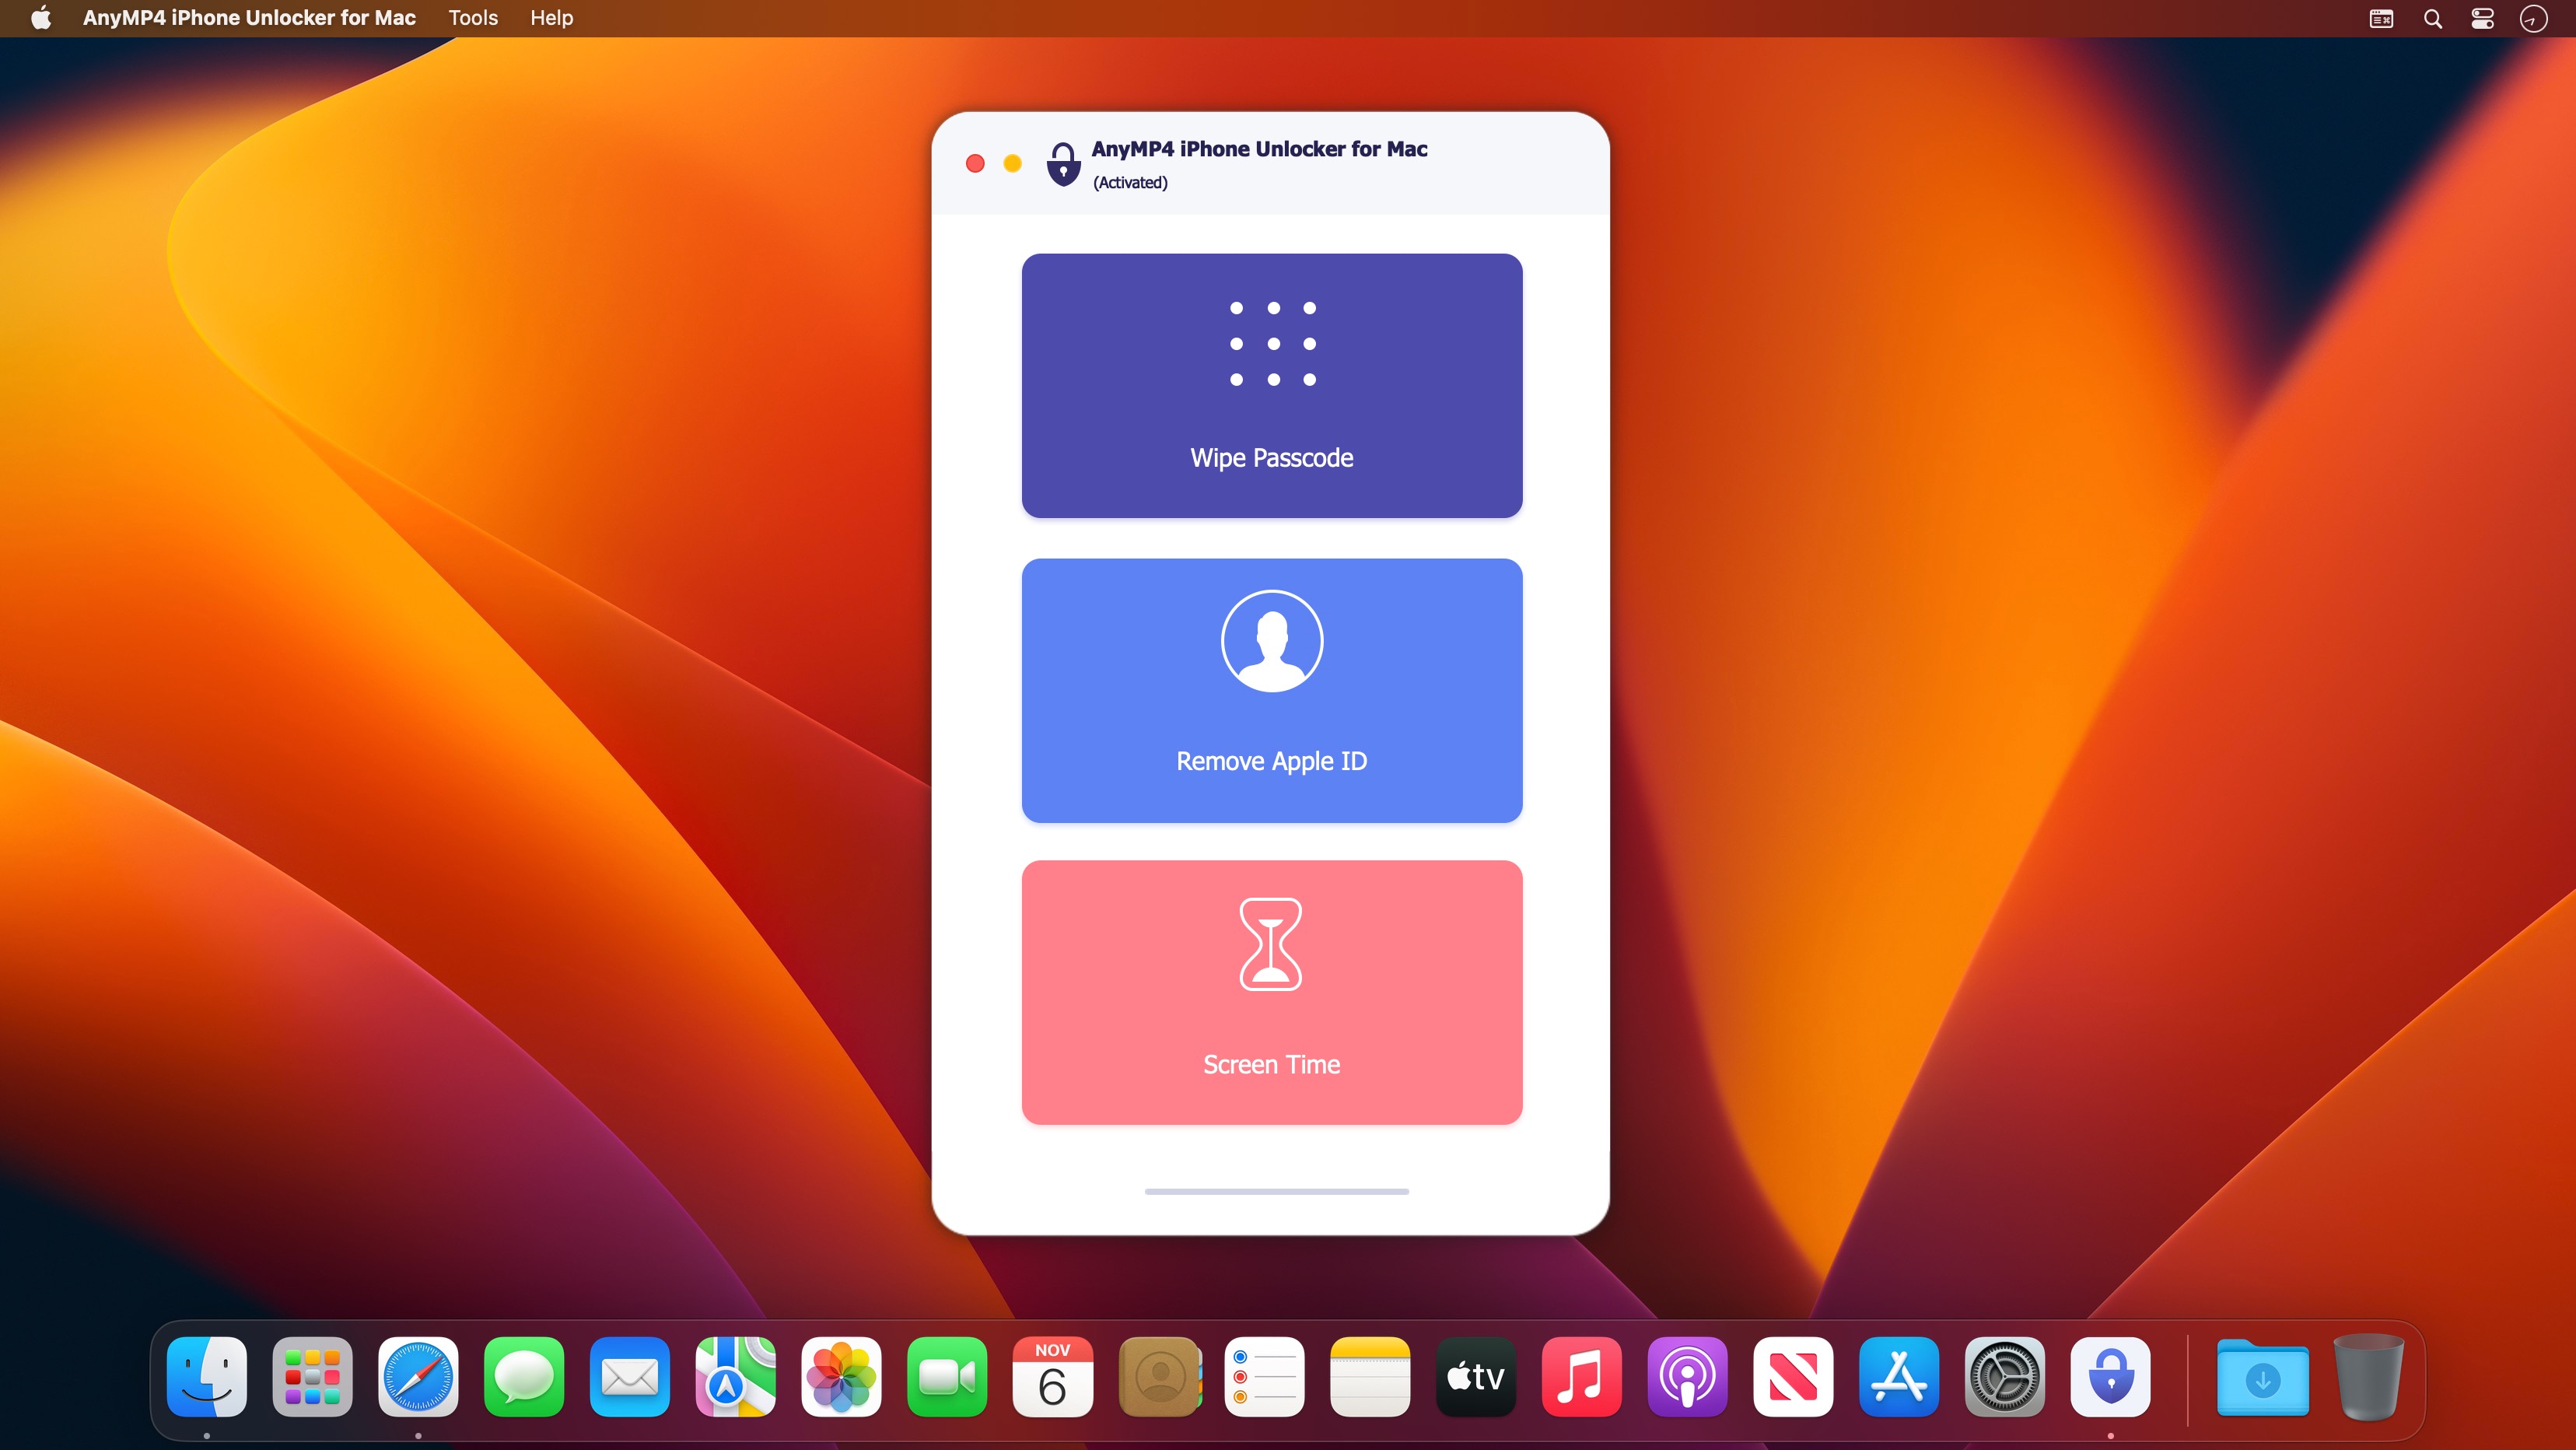
Task: Click the Screen Time hourglass icon
Action: coord(1270,944)
